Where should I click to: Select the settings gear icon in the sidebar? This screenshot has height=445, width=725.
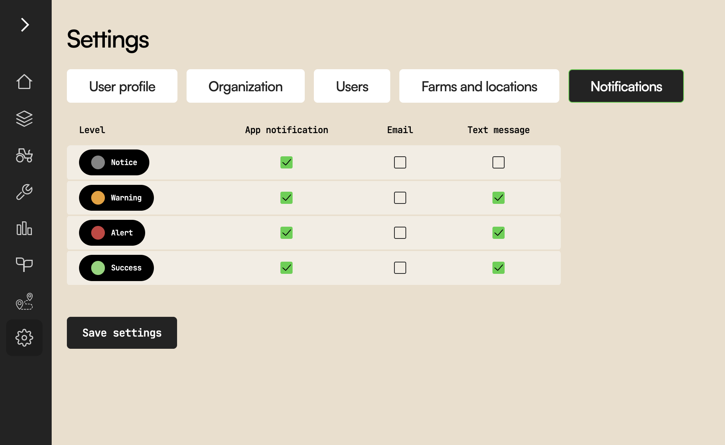tap(24, 338)
